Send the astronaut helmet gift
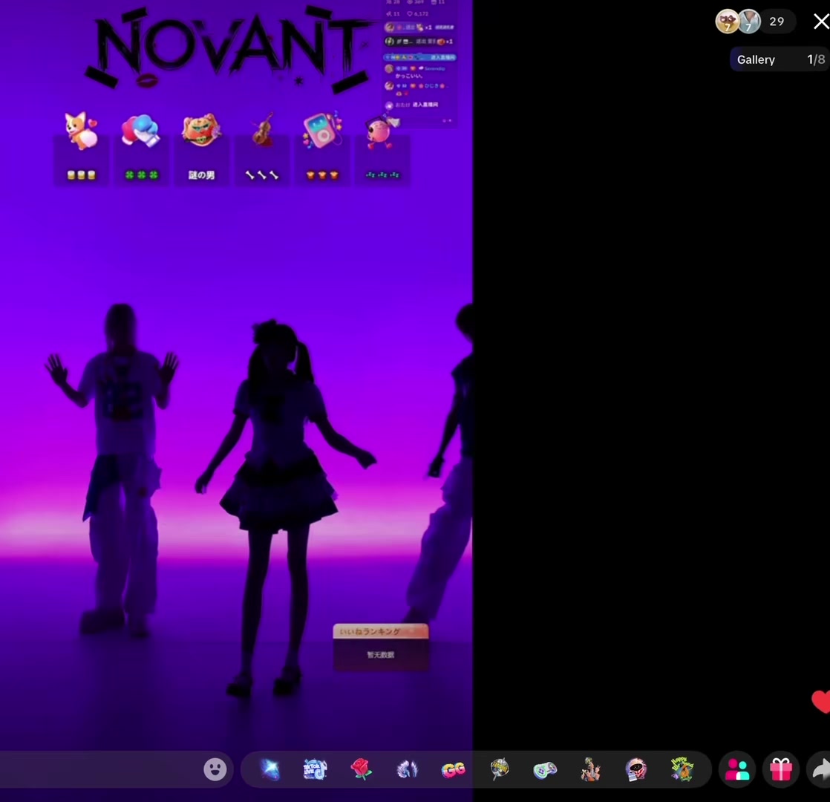Screen dimensions: 830x802 [x=635, y=769]
